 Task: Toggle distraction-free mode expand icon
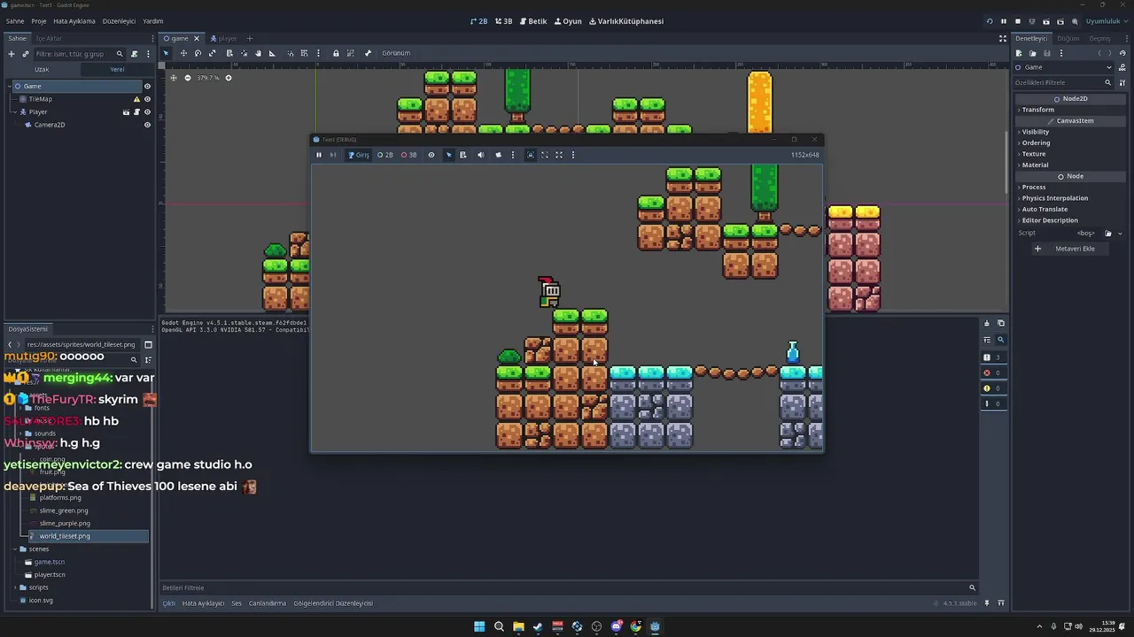click(x=1003, y=39)
